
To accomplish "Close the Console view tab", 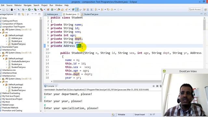I will click(x=56, y=86).
